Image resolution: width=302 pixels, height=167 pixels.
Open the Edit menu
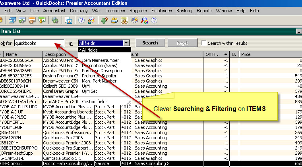point(8,11)
